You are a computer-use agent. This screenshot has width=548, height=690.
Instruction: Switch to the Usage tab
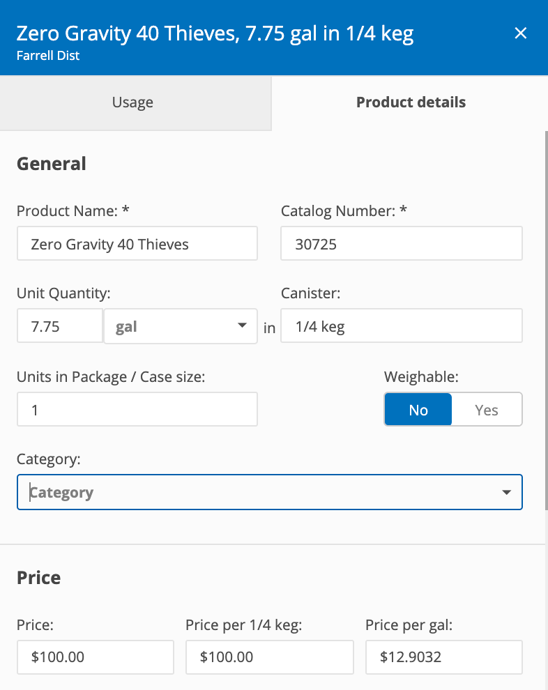point(132,102)
